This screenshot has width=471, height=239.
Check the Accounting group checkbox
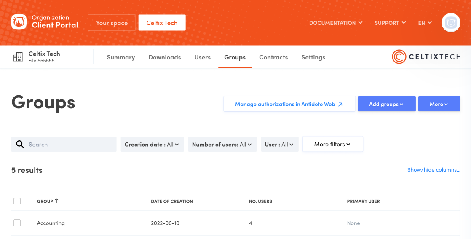(17, 223)
